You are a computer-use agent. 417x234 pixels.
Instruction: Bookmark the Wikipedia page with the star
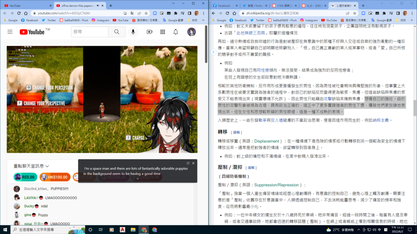point(355,13)
